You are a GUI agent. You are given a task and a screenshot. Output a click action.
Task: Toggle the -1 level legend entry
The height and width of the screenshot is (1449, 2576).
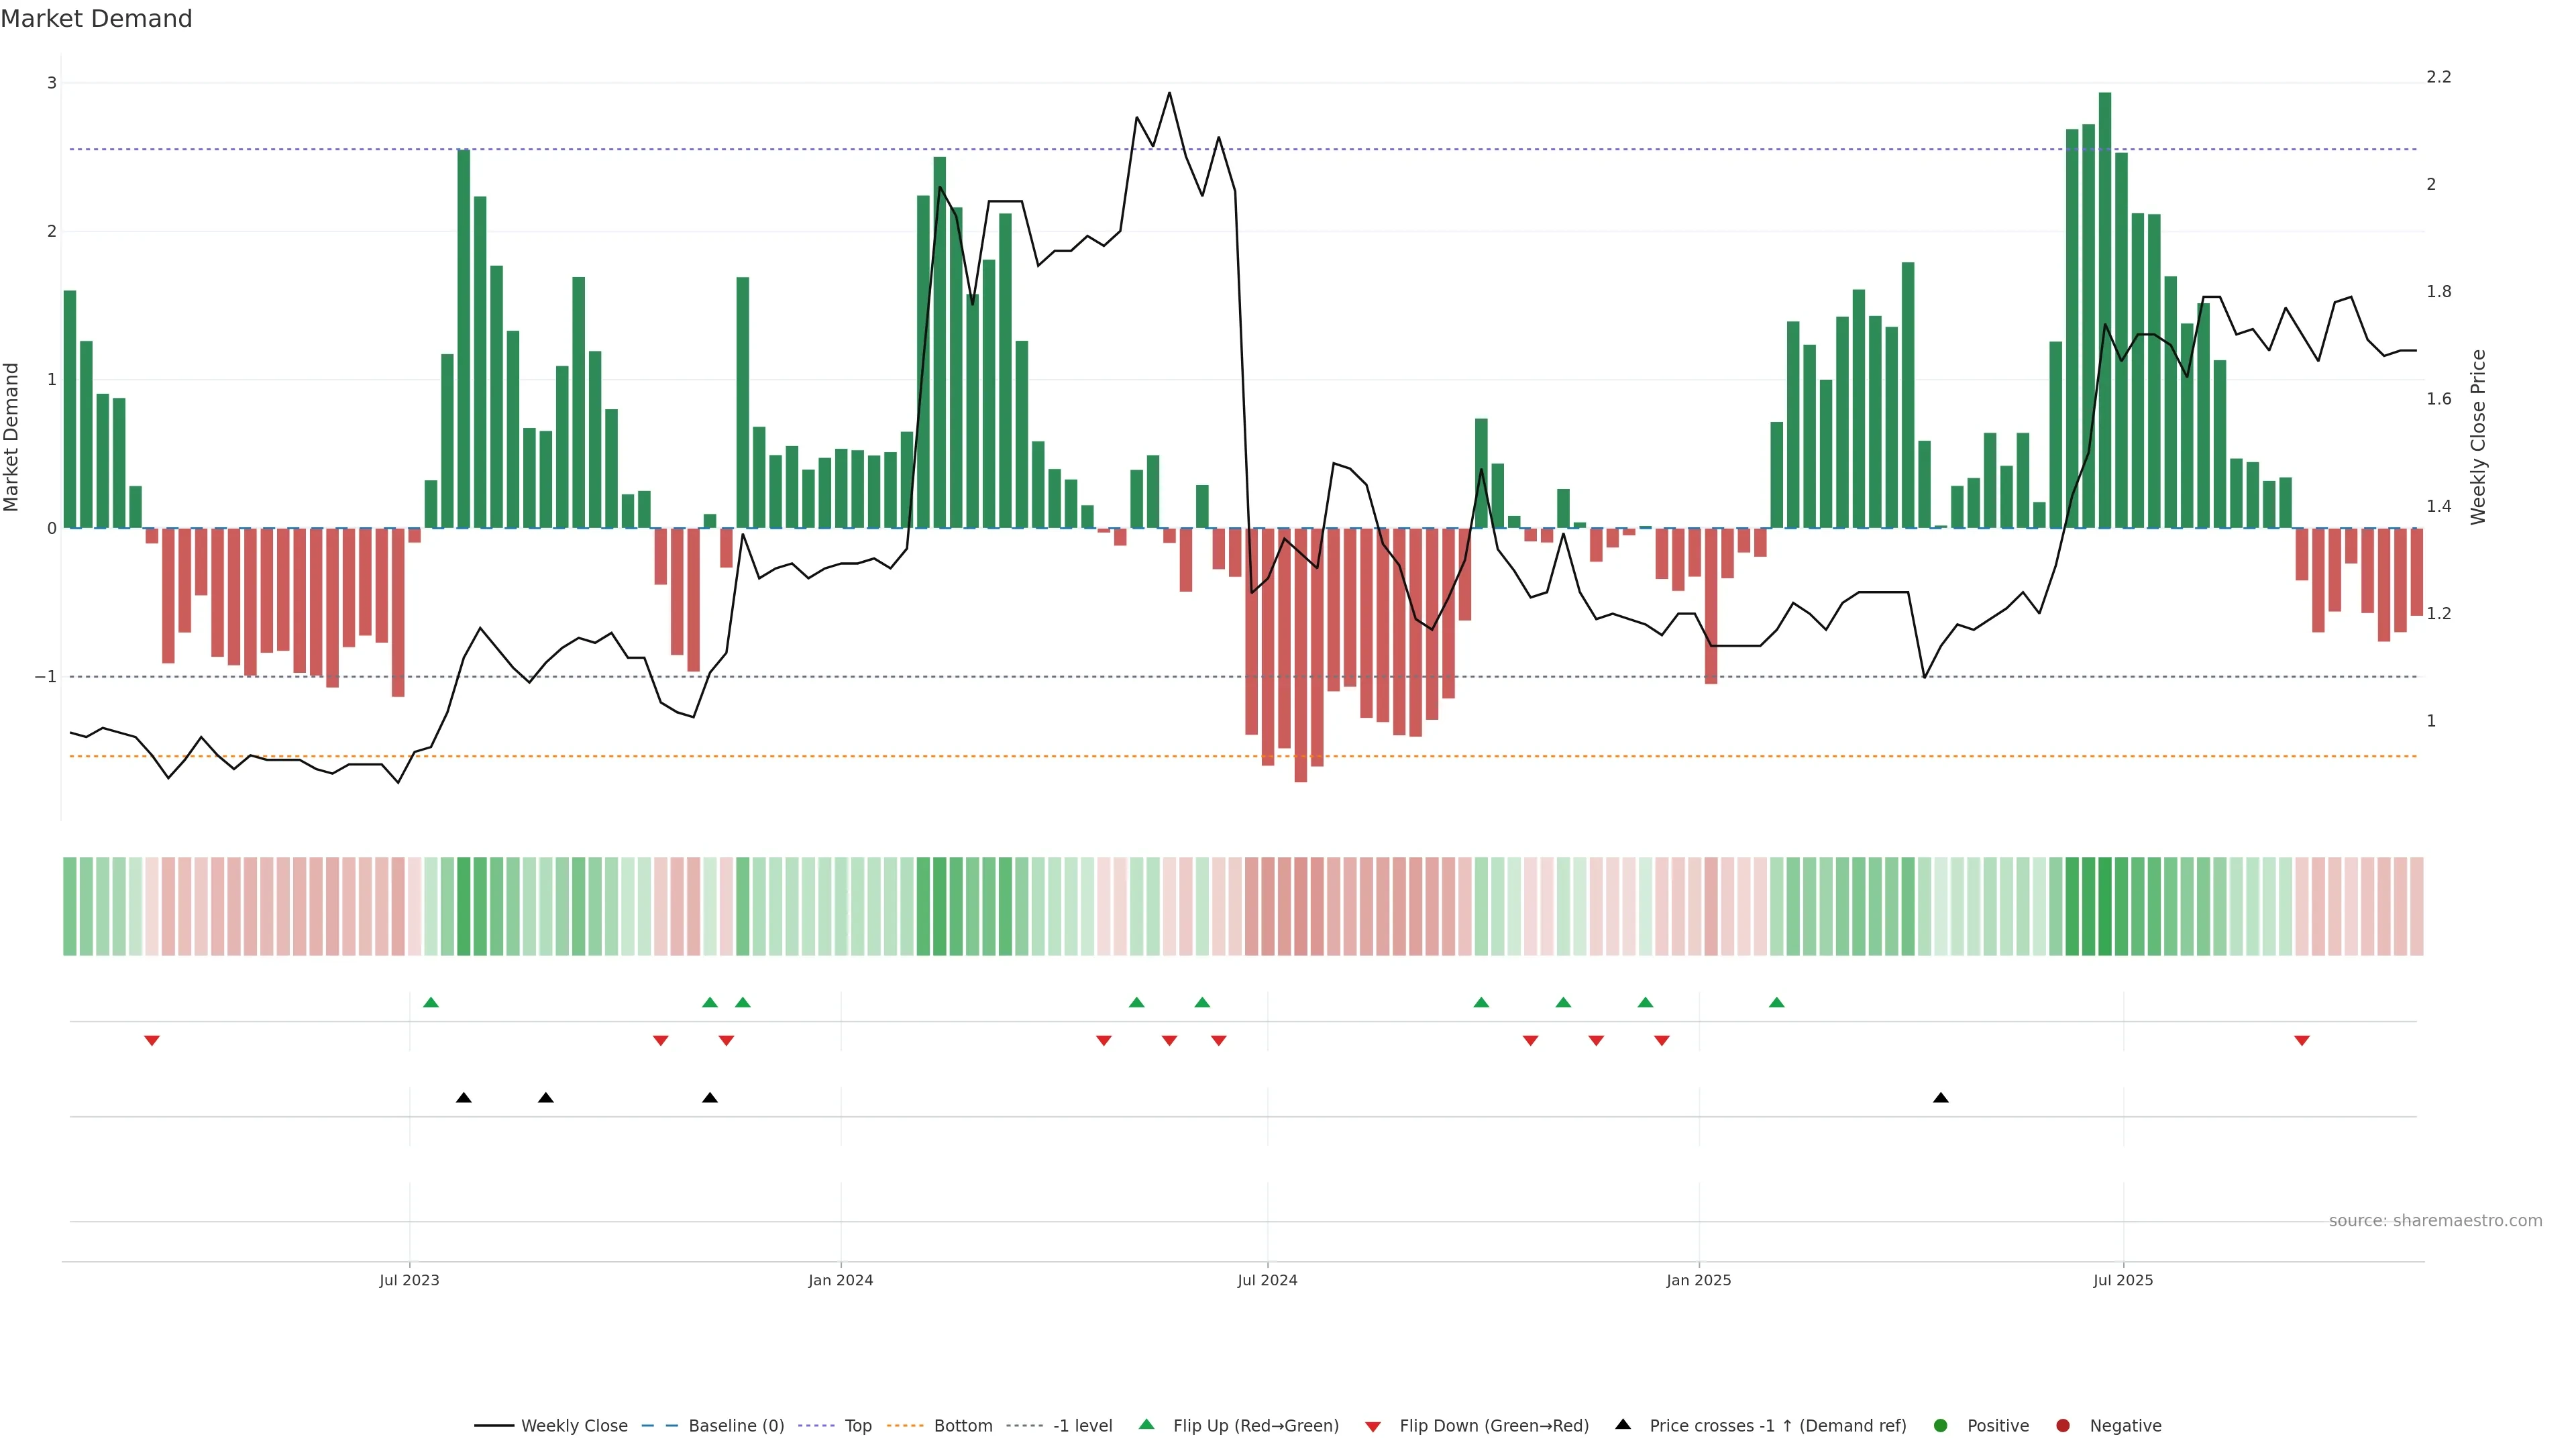[1082, 1426]
